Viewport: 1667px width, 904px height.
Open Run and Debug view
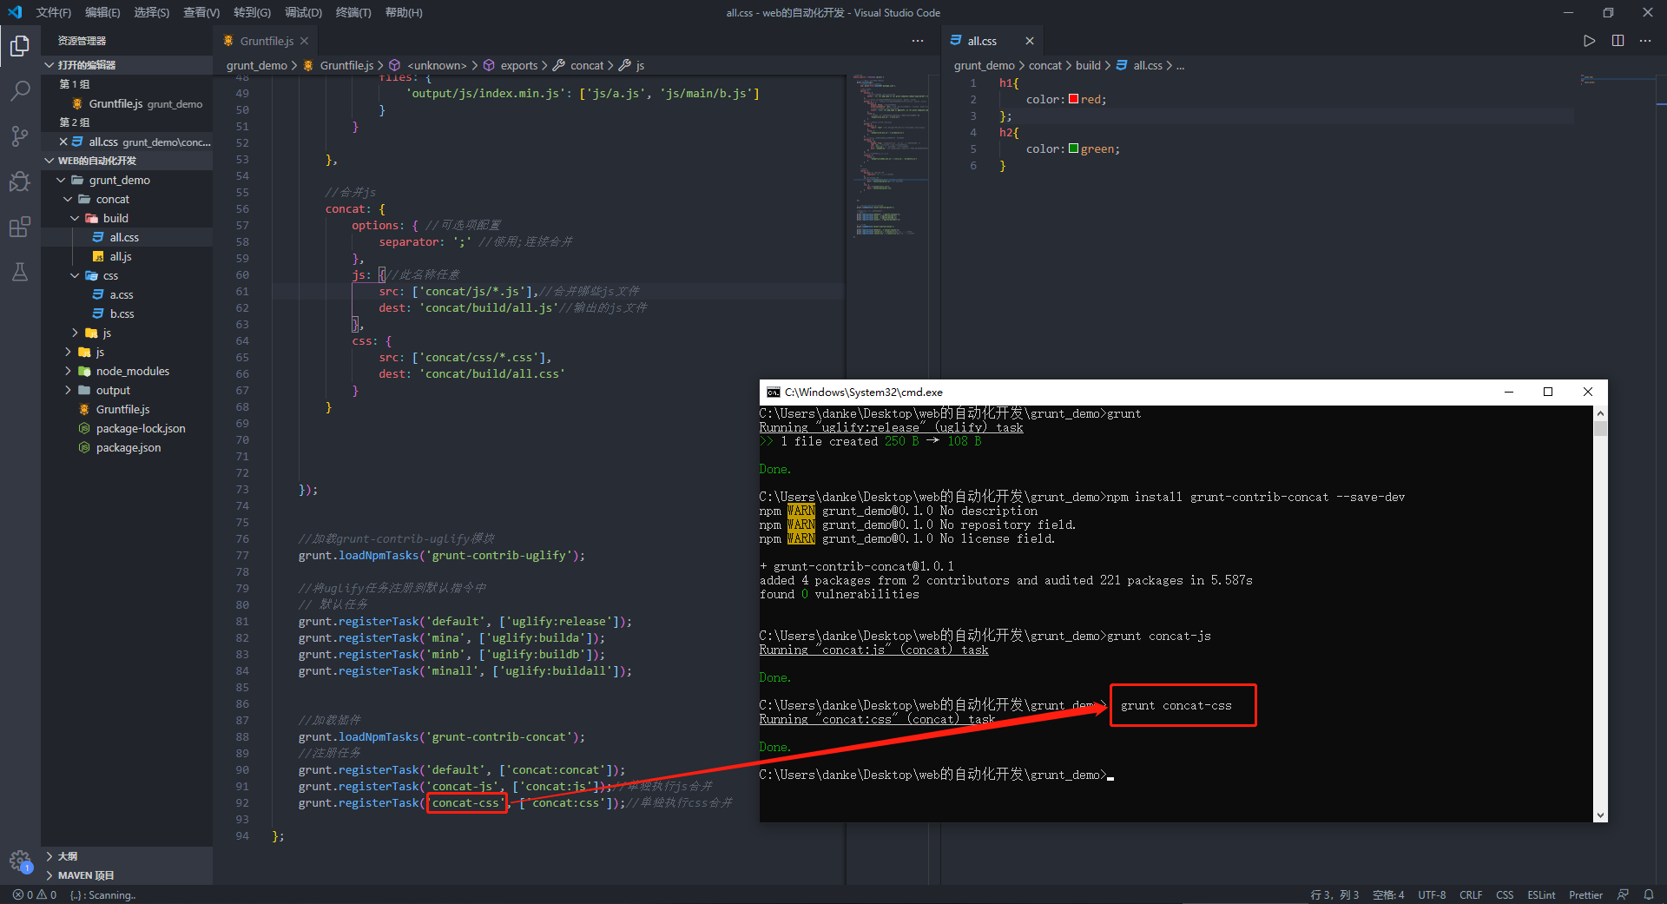click(x=20, y=181)
